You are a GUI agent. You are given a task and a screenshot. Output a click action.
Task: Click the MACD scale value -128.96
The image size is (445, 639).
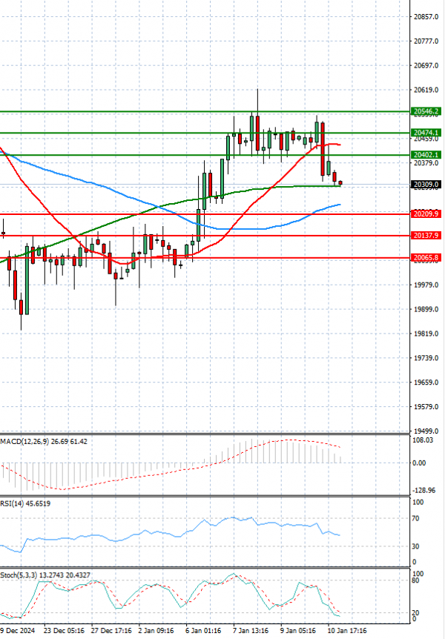(423, 490)
